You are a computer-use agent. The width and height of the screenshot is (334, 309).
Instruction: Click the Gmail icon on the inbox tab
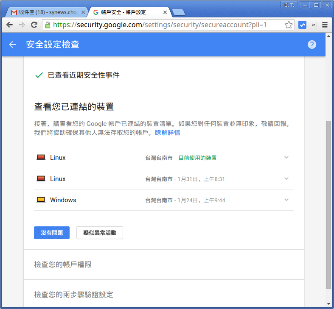(14, 12)
